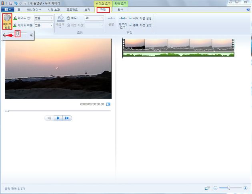Viewport: 252px width, 194px height.
Task: Click the fade-in icon beside 페이드 인
Action: (x=15, y=18)
